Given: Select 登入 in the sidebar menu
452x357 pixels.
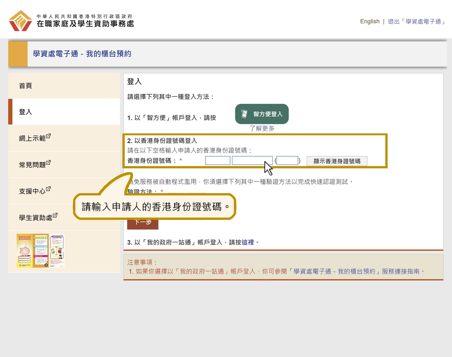Looking at the screenshot, I should pos(26,112).
